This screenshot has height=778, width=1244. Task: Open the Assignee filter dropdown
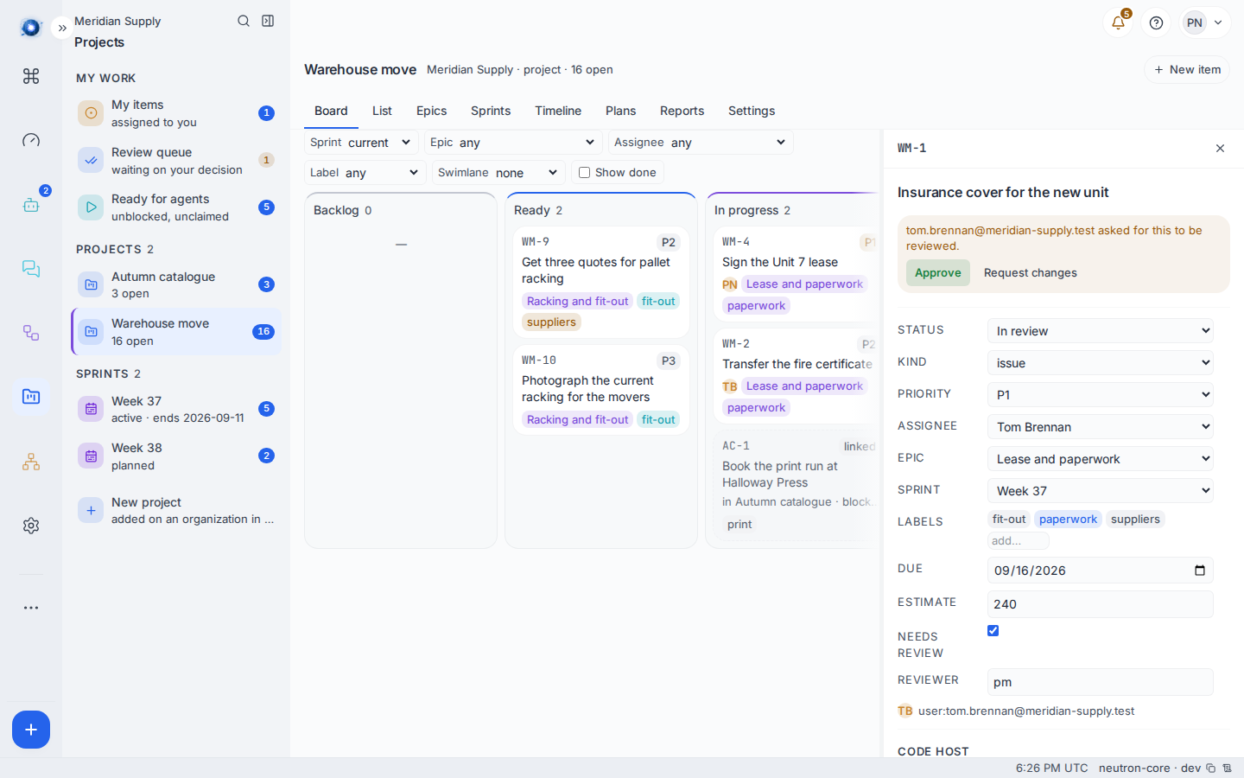click(701, 142)
